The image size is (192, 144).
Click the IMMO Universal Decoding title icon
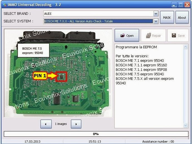(5, 5)
